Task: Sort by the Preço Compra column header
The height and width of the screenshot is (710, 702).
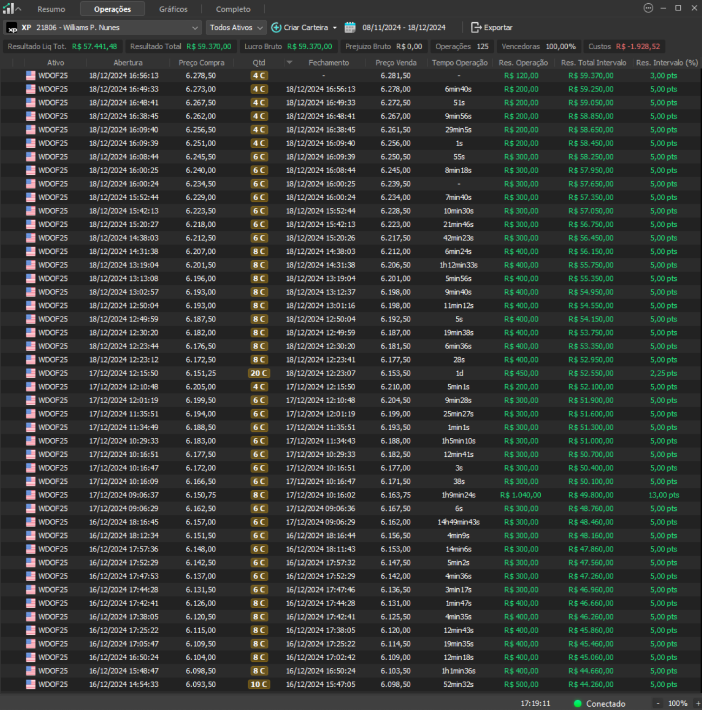Action: point(201,63)
